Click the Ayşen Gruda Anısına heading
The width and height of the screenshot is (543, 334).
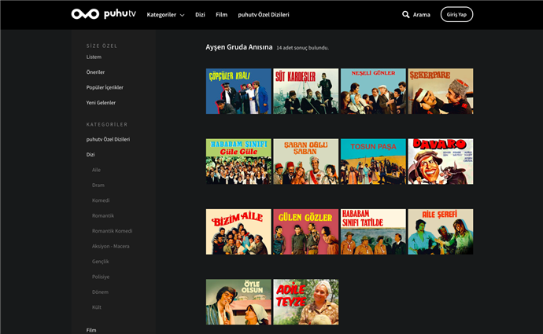(x=239, y=47)
